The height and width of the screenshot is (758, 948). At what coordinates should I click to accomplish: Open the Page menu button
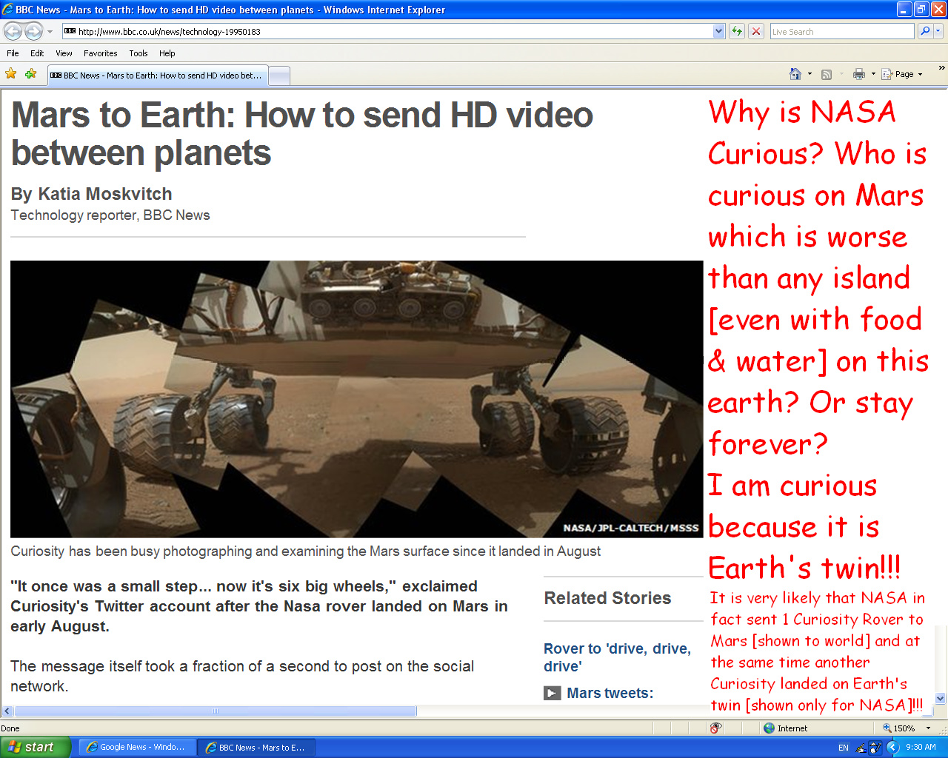[x=902, y=74]
